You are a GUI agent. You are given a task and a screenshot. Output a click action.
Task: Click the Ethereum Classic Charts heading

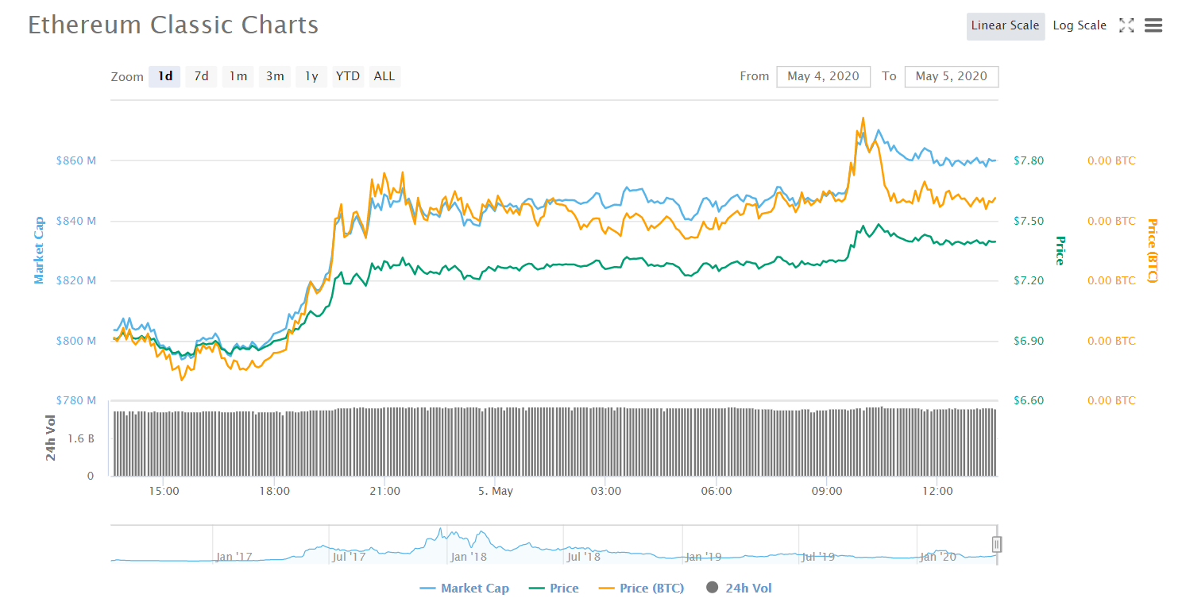pos(173,25)
